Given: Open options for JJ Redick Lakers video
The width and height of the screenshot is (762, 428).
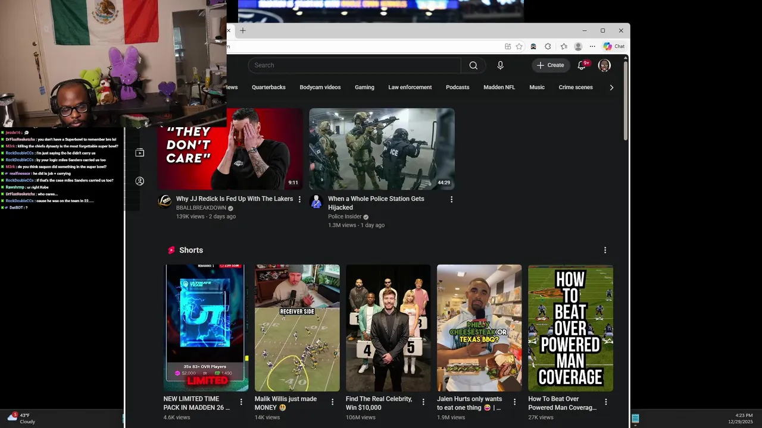Looking at the screenshot, I should 299,199.
